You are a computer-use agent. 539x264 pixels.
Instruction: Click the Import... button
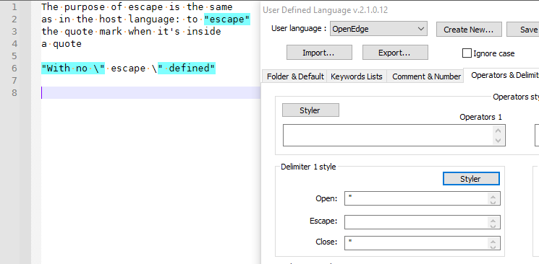coord(319,53)
